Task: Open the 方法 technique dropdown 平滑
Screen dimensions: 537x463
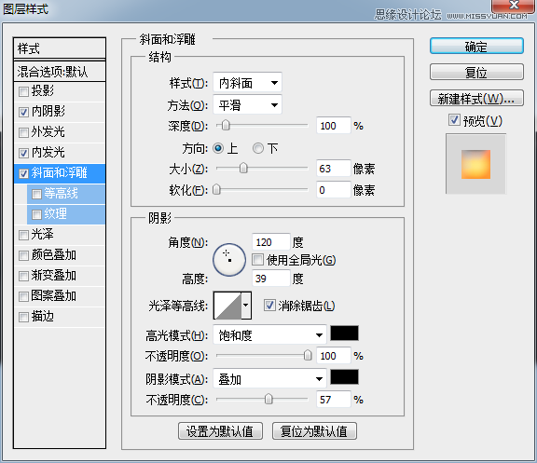Action: pos(247,104)
